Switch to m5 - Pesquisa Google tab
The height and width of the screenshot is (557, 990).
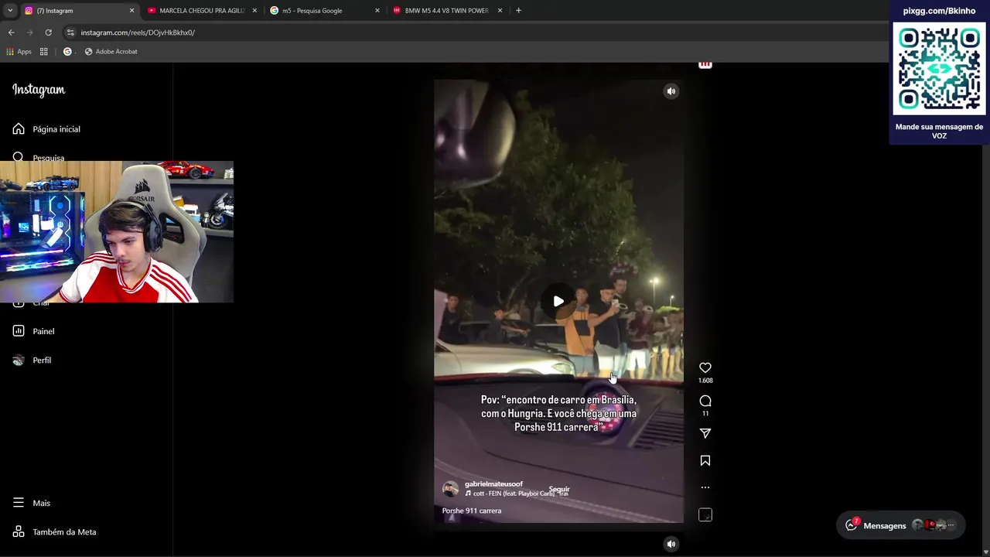pyautogui.click(x=312, y=11)
